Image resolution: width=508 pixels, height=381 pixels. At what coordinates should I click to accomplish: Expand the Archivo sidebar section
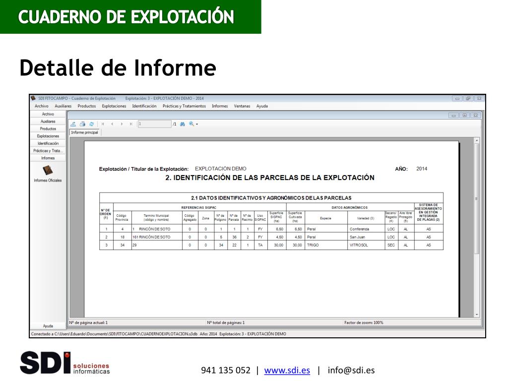tap(48, 114)
